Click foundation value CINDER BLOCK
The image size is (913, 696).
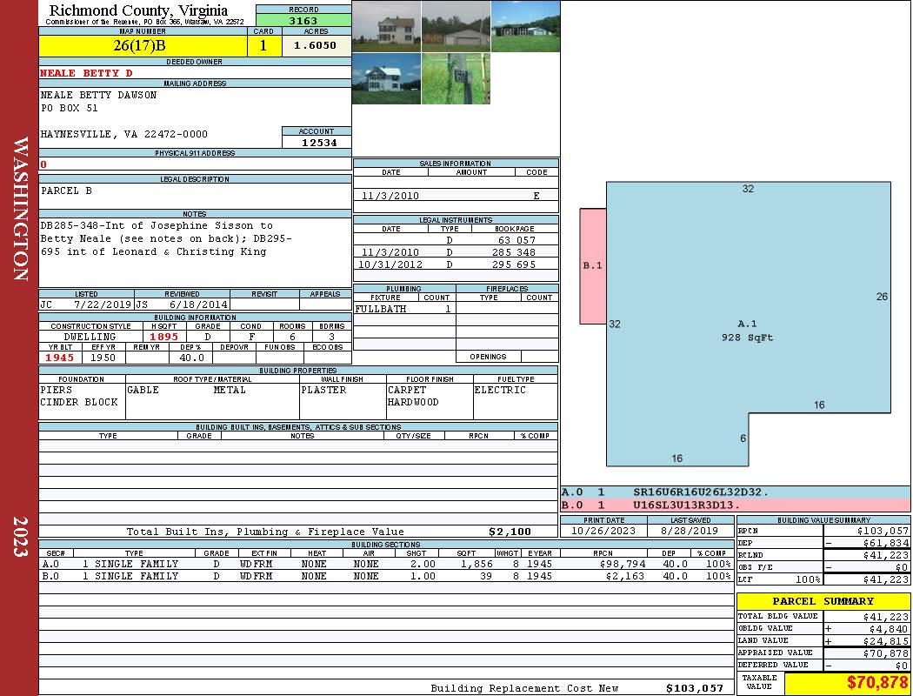[78, 402]
